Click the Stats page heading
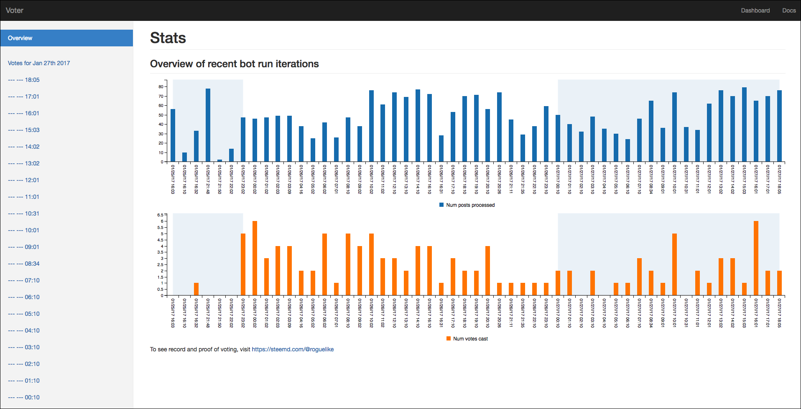The image size is (801, 409). [x=168, y=38]
